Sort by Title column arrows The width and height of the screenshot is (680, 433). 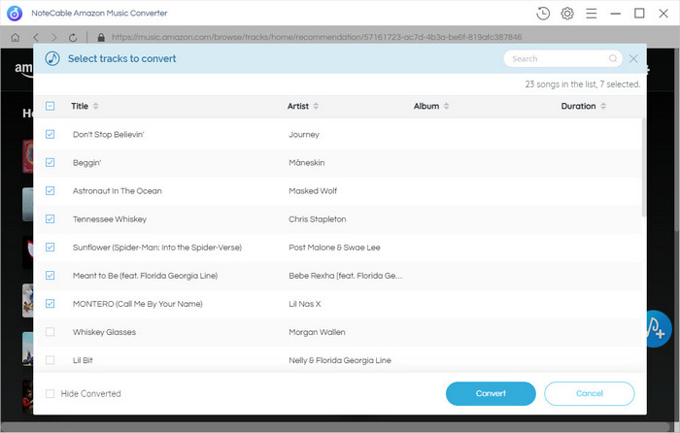coord(95,106)
